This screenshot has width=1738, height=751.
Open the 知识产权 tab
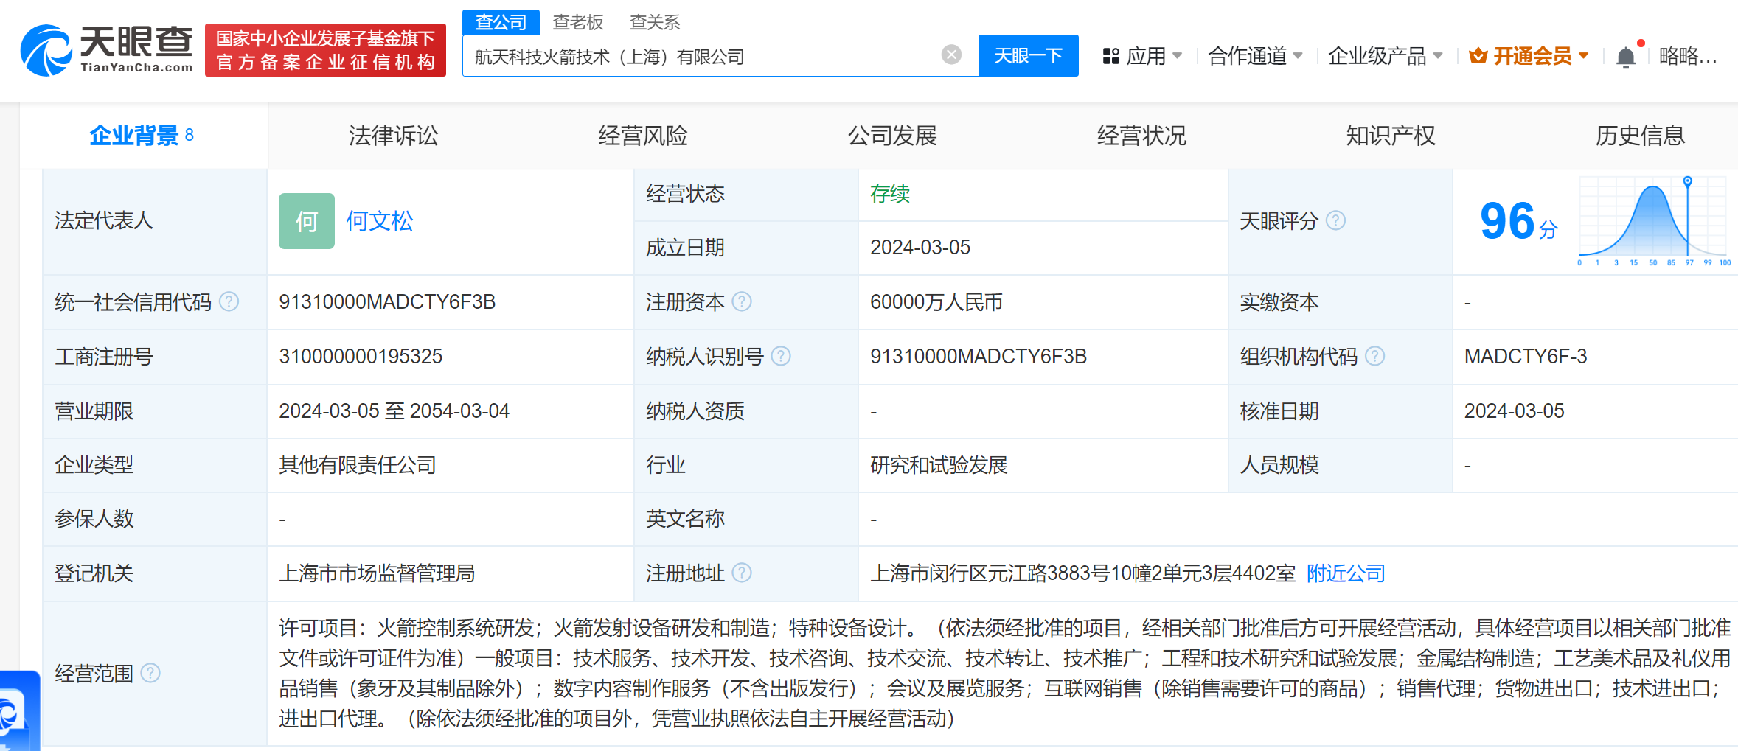coord(1390,136)
